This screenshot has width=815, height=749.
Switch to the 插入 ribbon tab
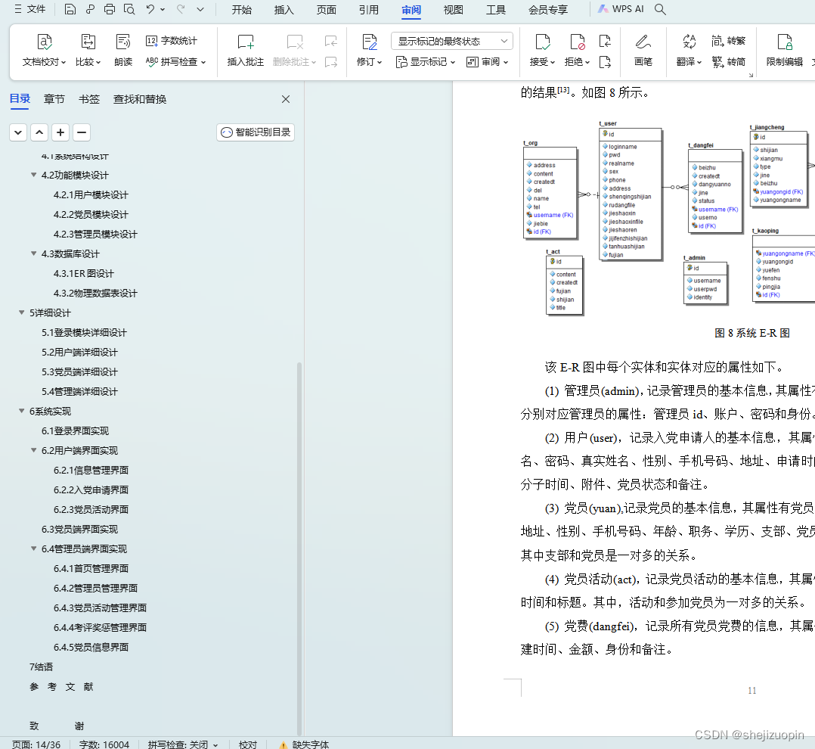[284, 10]
